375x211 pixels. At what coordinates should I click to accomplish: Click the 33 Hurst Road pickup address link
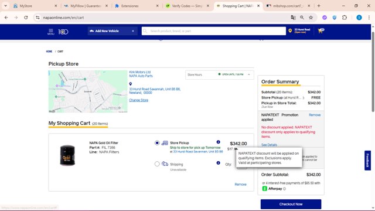tap(198, 152)
